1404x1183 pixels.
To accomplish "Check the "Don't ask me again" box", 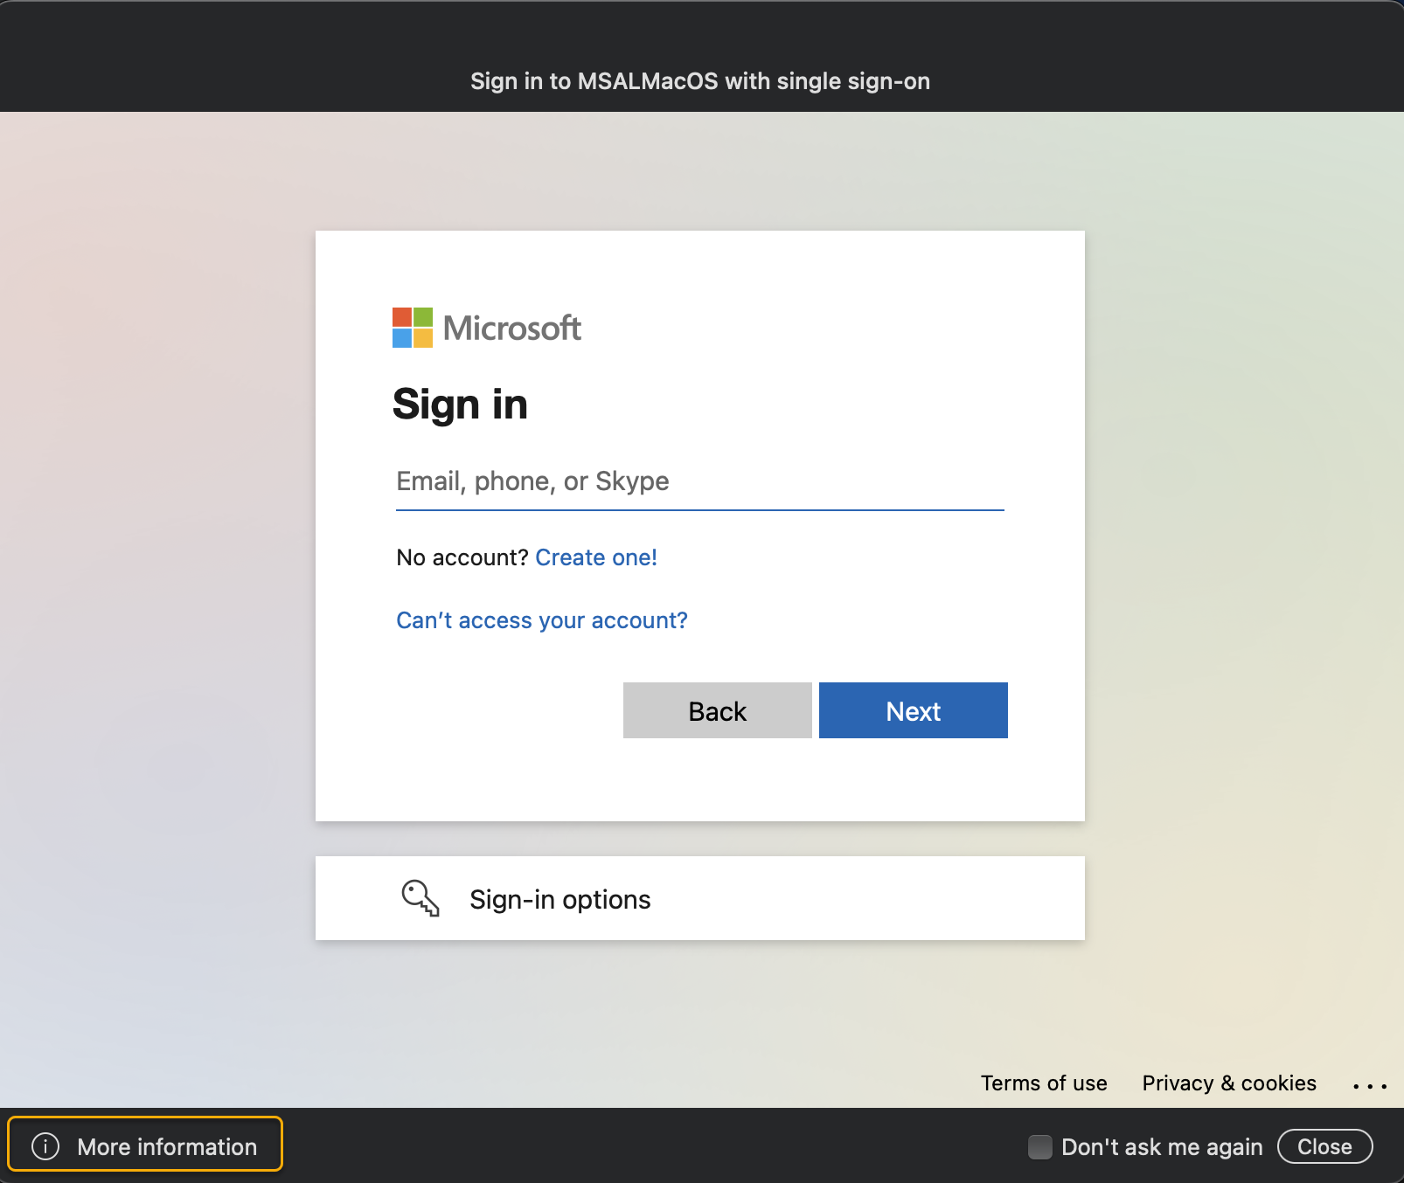I will click(x=1039, y=1147).
